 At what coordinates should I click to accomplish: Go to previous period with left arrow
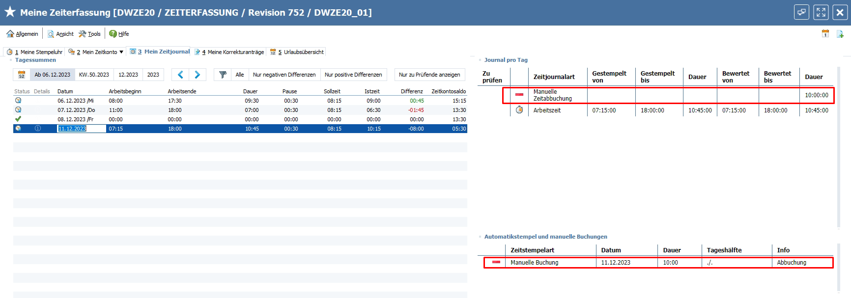180,75
